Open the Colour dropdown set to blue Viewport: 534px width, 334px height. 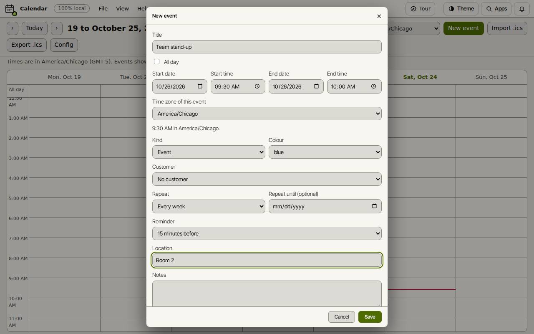325,152
